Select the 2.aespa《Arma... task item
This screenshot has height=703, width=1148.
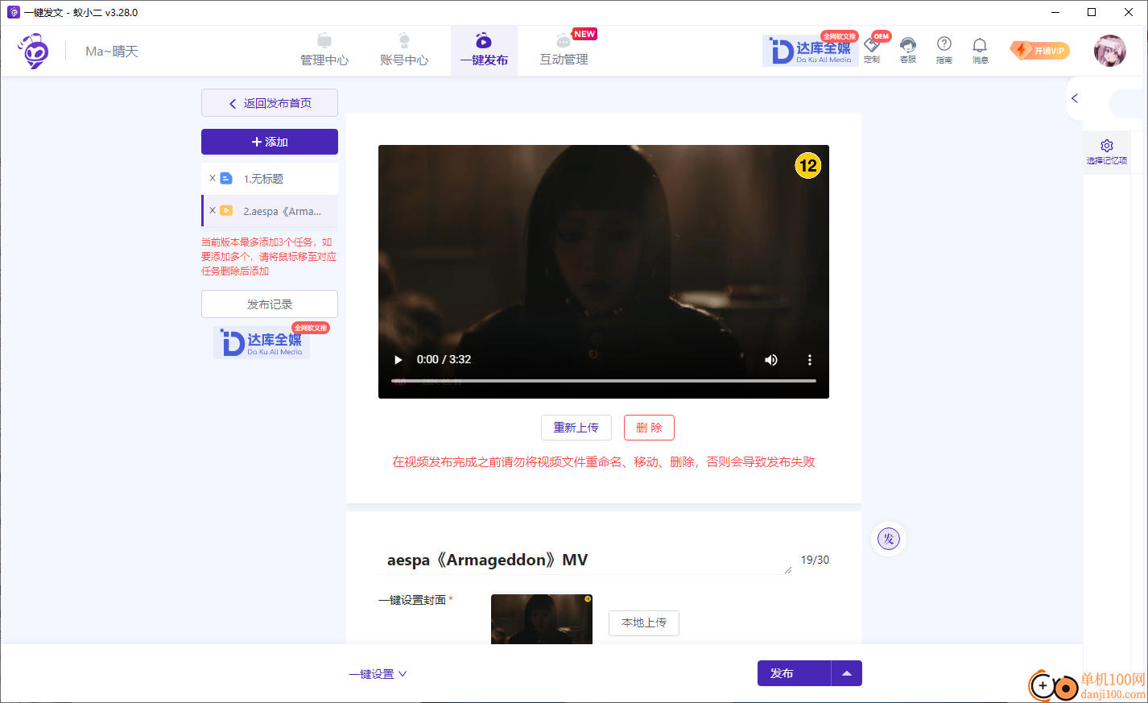[270, 211]
